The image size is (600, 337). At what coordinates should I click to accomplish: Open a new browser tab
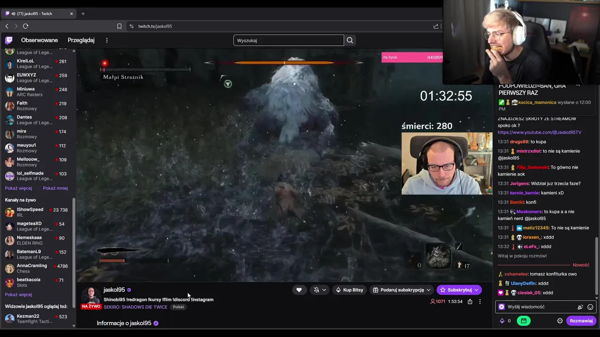[83, 14]
